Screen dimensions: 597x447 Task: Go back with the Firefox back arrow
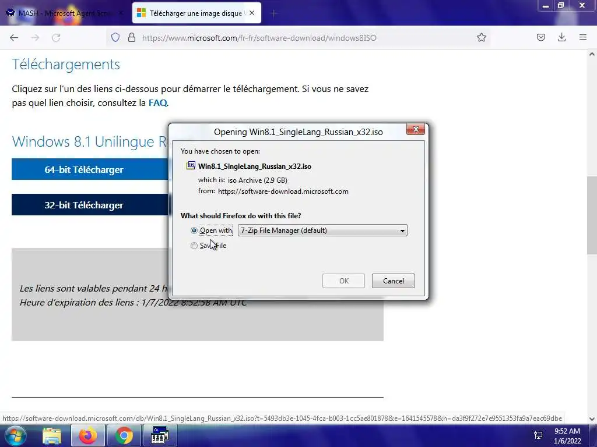coord(14,38)
